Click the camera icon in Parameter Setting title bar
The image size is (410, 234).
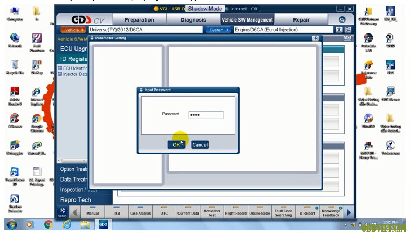click(x=316, y=38)
